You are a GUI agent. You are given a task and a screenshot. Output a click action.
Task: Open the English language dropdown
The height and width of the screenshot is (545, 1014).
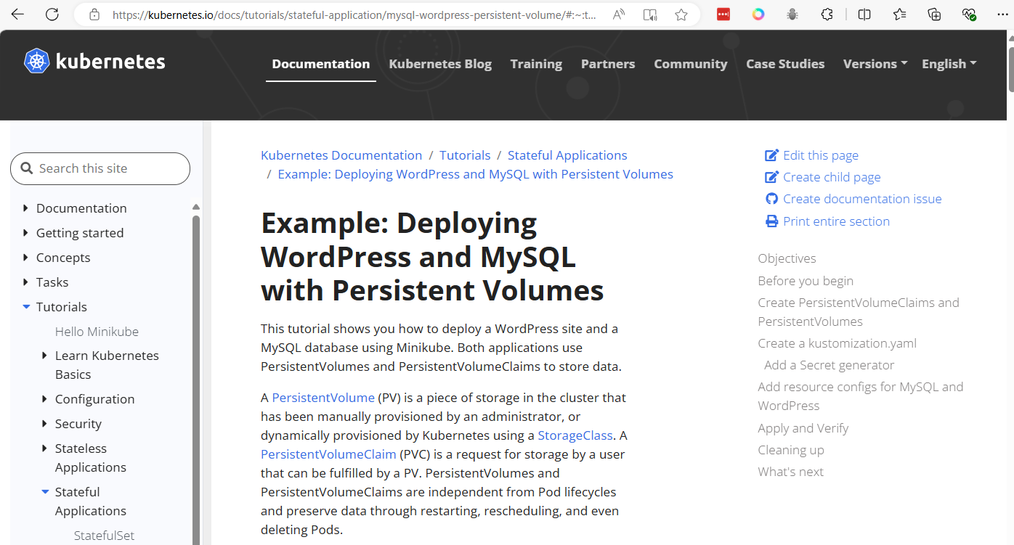949,64
